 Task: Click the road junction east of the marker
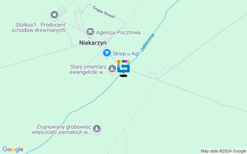[156, 79]
